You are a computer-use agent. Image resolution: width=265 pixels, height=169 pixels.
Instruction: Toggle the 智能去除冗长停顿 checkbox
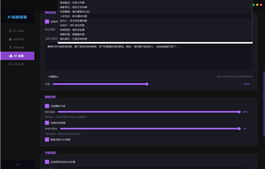[x=47, y=140]
